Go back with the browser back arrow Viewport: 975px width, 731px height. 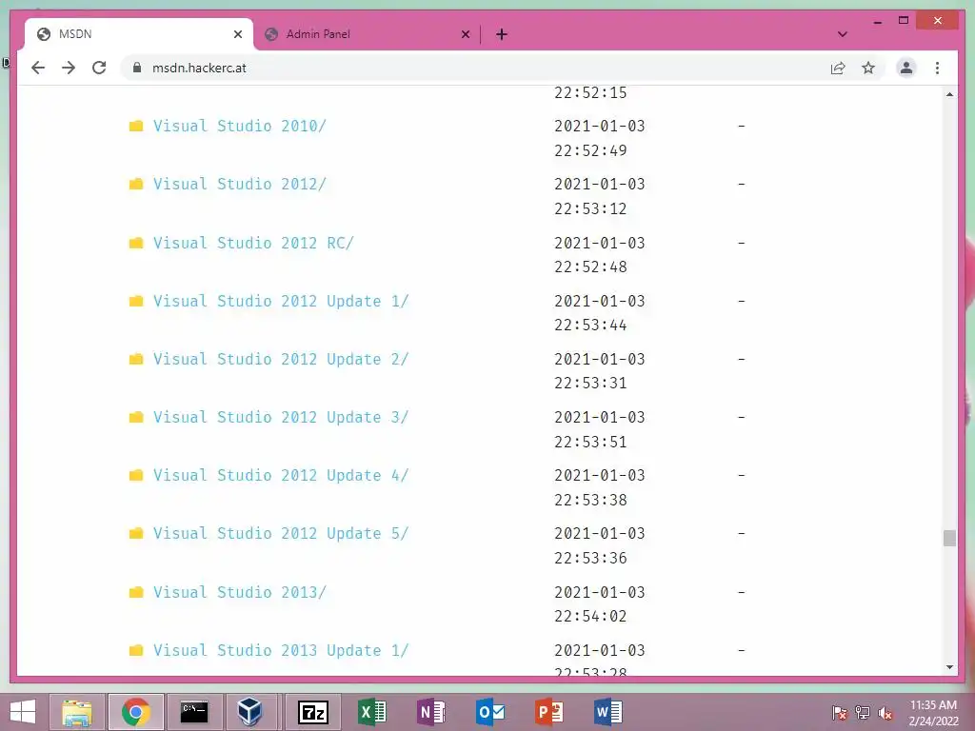[x=38, y=68]
